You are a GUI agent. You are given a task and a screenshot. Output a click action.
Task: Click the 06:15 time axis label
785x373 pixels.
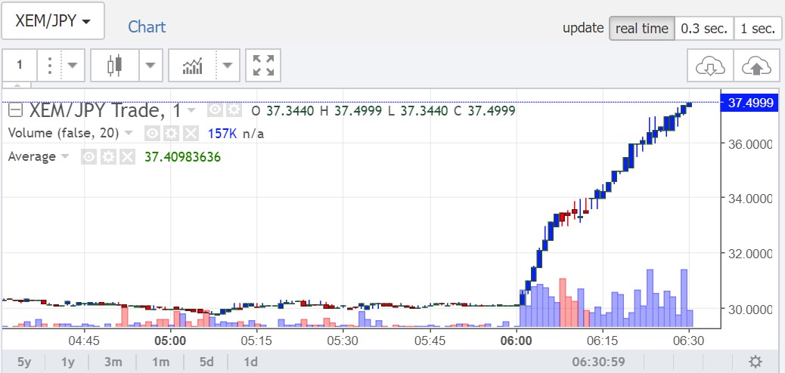coord(602,341)
